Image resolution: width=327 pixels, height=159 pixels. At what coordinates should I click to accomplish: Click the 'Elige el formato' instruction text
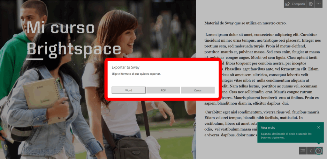[136, 74]
